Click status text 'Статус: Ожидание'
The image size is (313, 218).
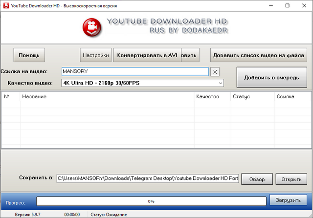coord(109,215)
